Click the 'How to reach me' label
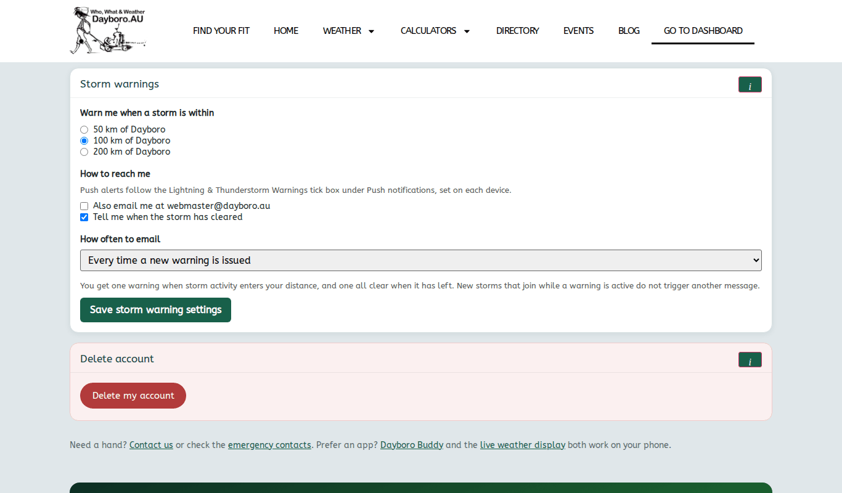 115,174
